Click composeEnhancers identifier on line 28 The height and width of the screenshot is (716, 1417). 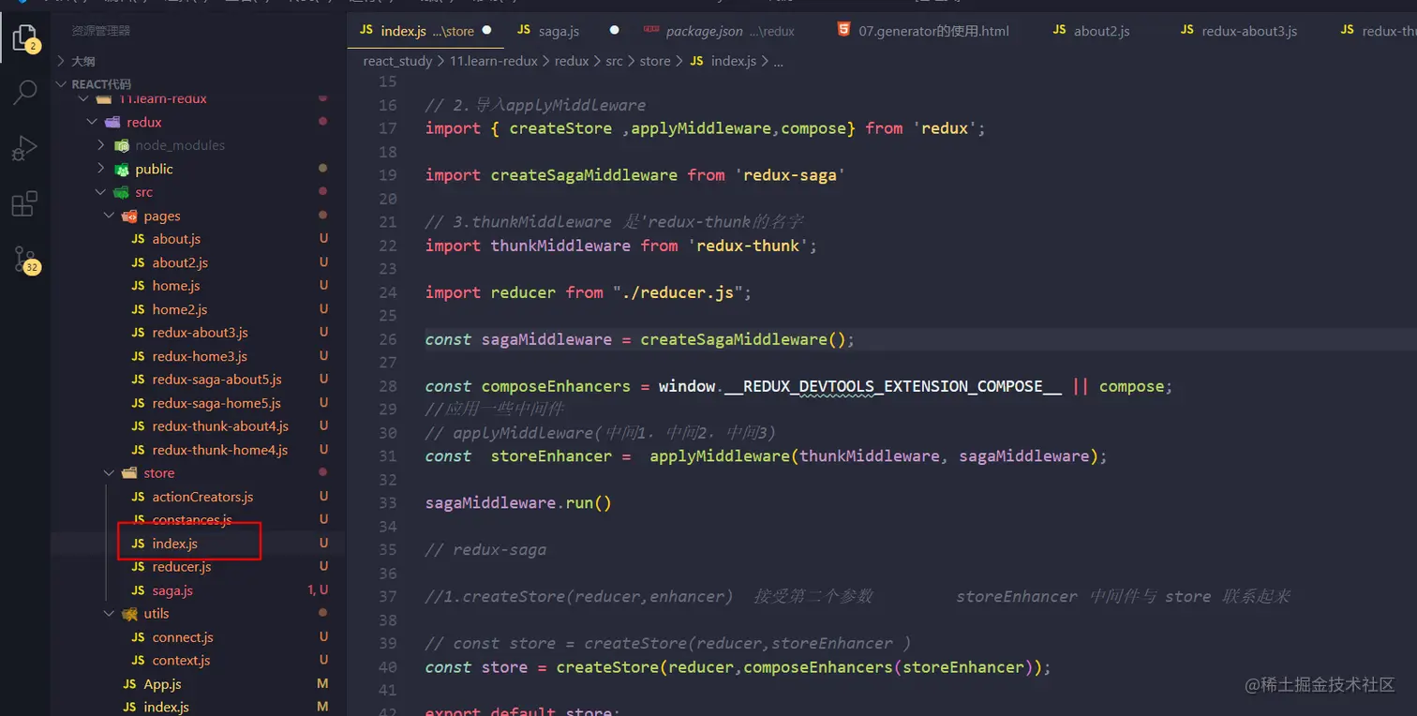click(556, 386)
